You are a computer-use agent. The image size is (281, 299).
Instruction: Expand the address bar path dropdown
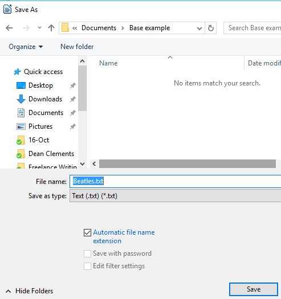pos(199,28)
